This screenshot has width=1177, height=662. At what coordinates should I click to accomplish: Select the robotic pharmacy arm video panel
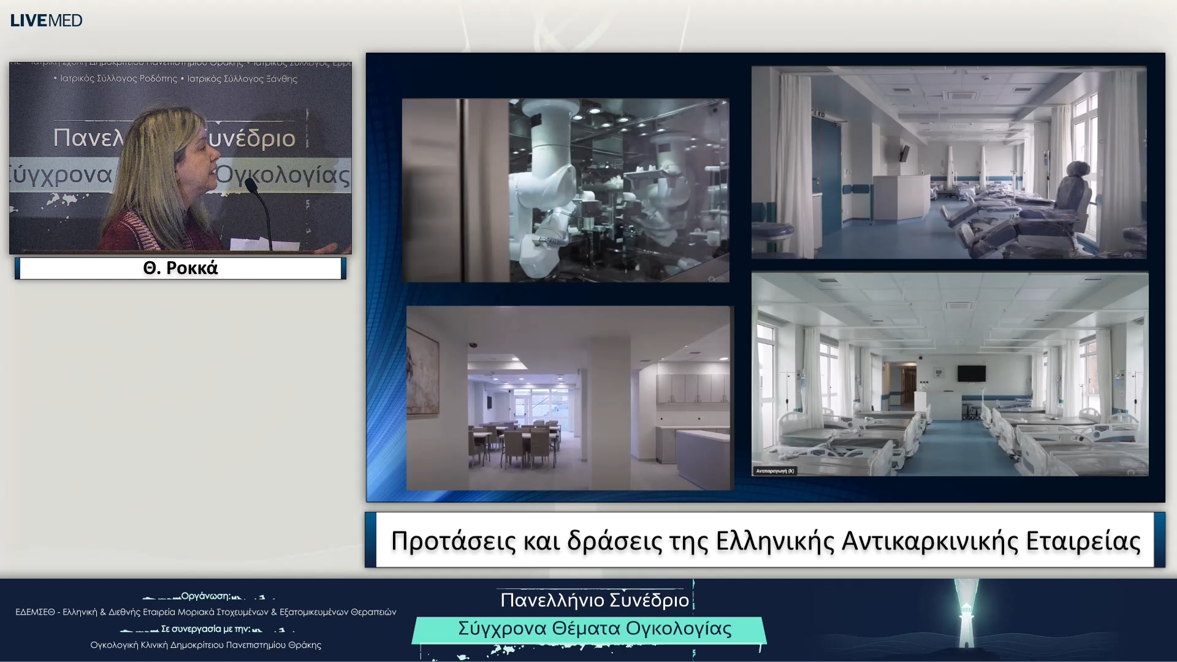566,190
